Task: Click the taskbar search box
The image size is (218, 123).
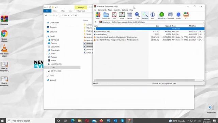Action: [x=31, y=121]
